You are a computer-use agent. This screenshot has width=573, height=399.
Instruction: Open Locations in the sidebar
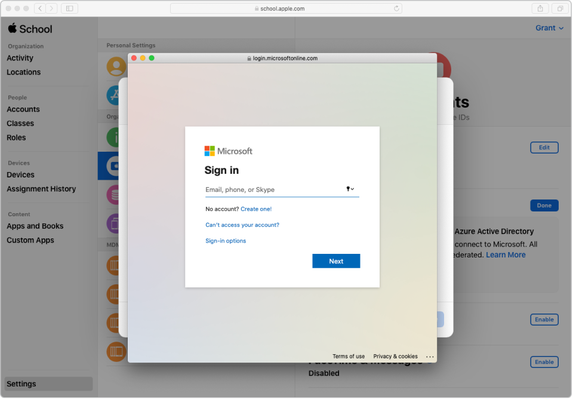point(24,72)
